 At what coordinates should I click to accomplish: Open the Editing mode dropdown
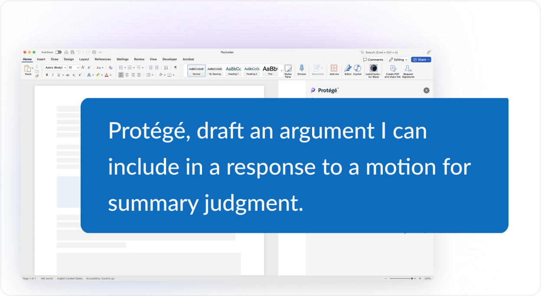[x=398, y=60]
